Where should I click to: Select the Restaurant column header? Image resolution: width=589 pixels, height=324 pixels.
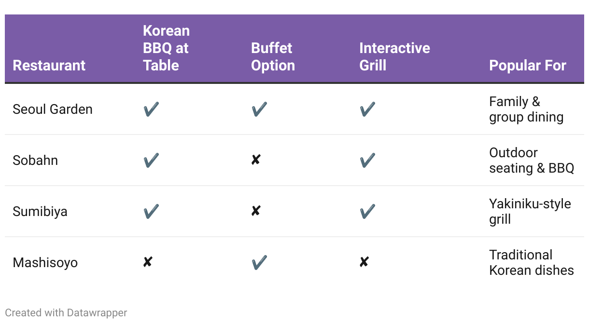[x=49, y=66]
